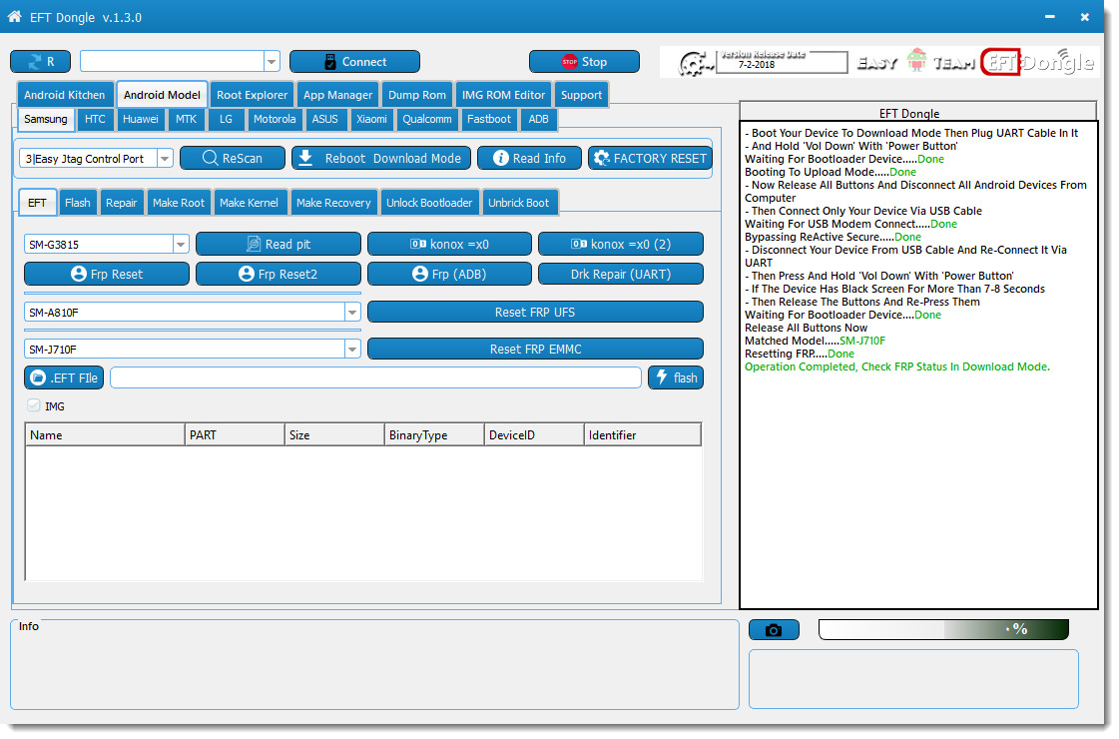Click the ReScan magnifier button
Image resolution: width=1119 pixels, height=739 pixels.
(233, 158)
